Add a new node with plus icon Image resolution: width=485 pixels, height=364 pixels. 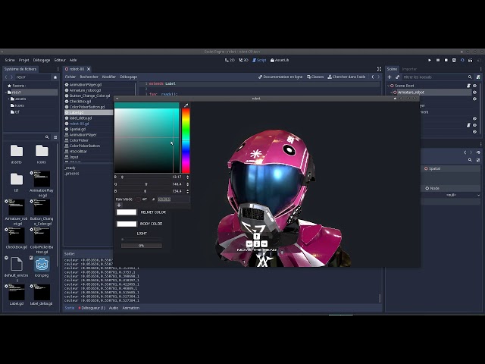[390, 77]
